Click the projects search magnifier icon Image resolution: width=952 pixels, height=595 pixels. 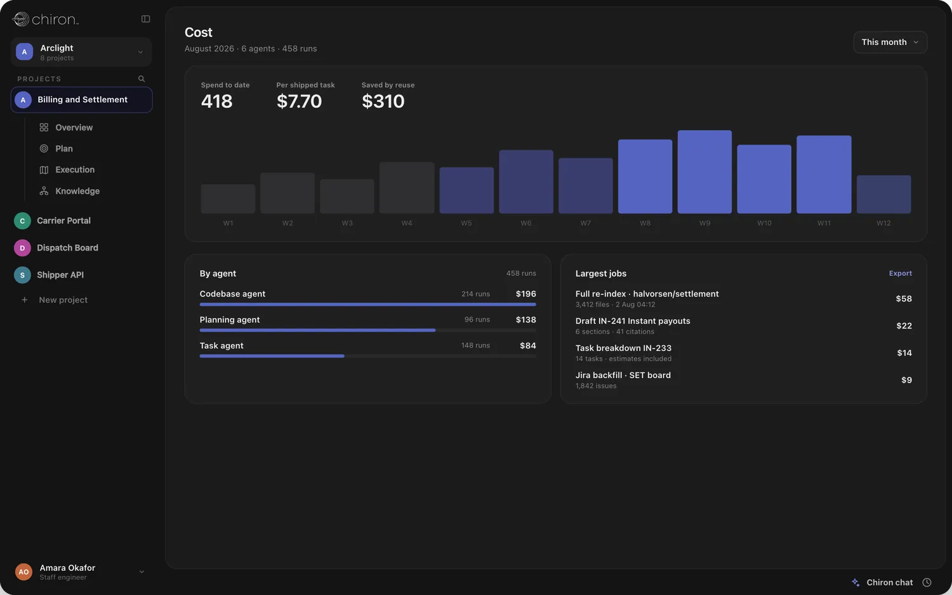[x=142, y=79]
